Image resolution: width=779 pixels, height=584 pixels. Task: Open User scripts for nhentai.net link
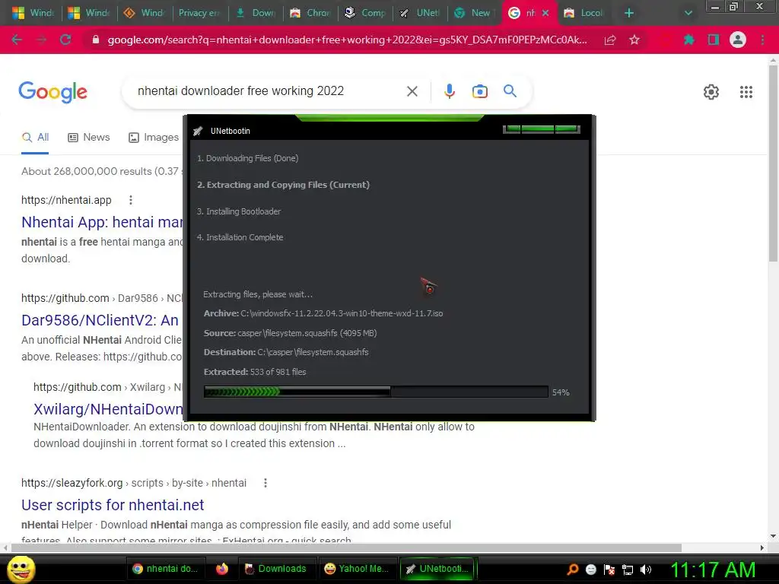(x=113, y=505)
